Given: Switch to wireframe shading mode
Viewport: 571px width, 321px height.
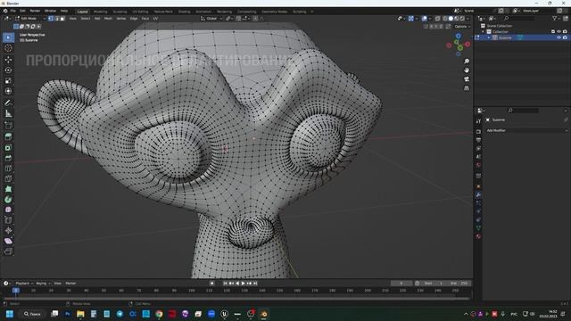Looking at the screenshot, I should click(x=445, y=18).
